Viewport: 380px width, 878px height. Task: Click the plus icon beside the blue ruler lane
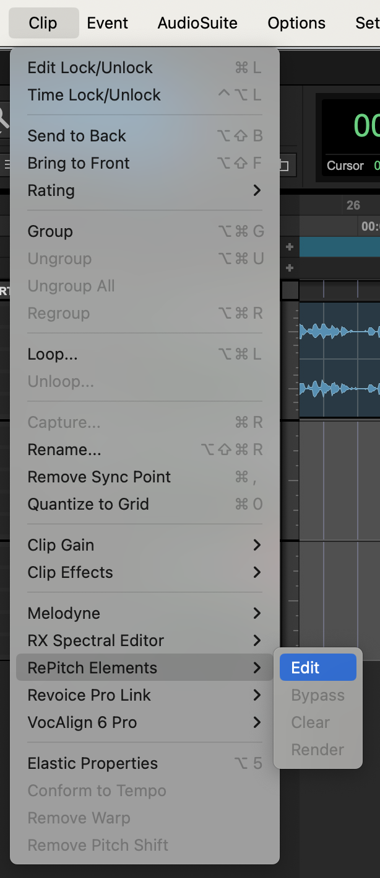click(289, 247)
